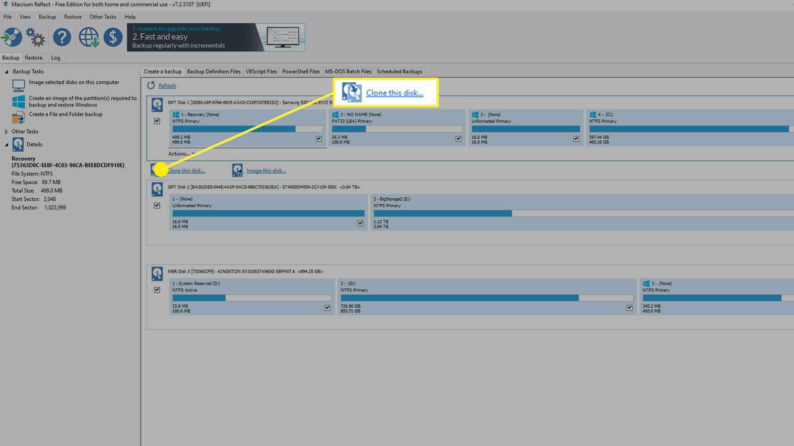The width and height of the screenshot is (794, 446).
Task: Click the monitor icon for imaging selected disks
Action: 18,86
